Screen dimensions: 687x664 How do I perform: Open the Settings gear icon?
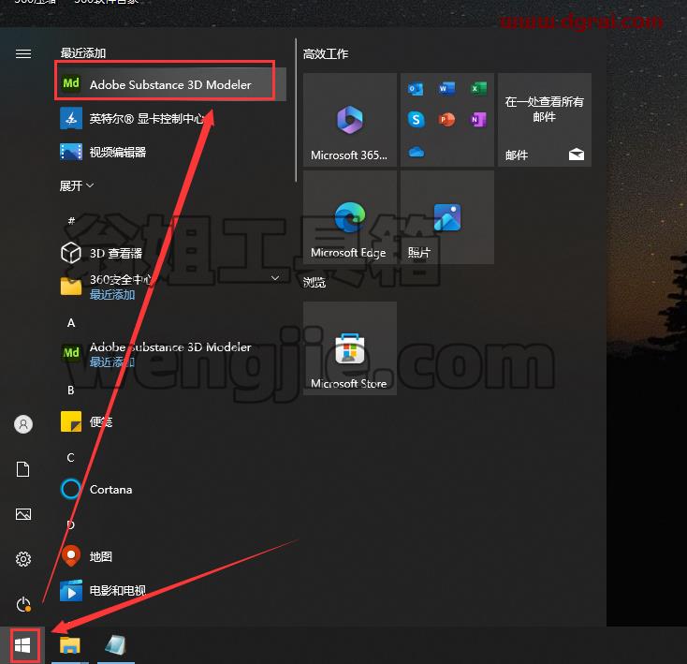[23, 559]
